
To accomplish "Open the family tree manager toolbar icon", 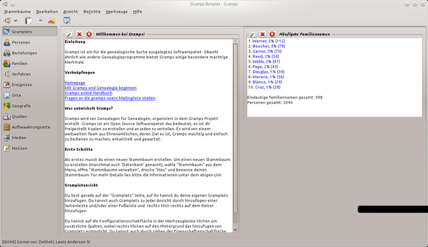I will (7, 20).
